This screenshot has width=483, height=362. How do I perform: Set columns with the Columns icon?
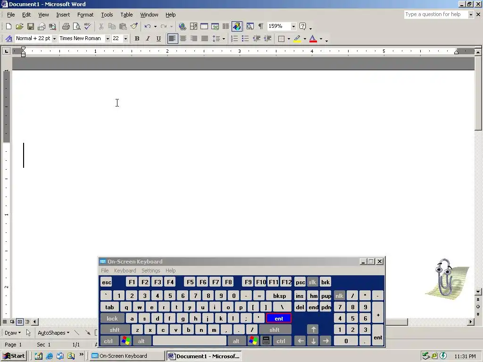coord(226,26)
